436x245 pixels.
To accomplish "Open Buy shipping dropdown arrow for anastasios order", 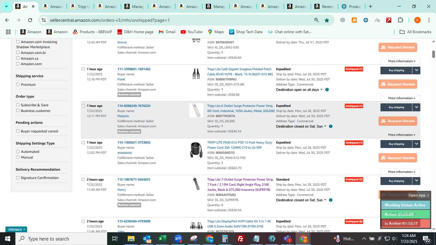I will click(x=416, y=144).
